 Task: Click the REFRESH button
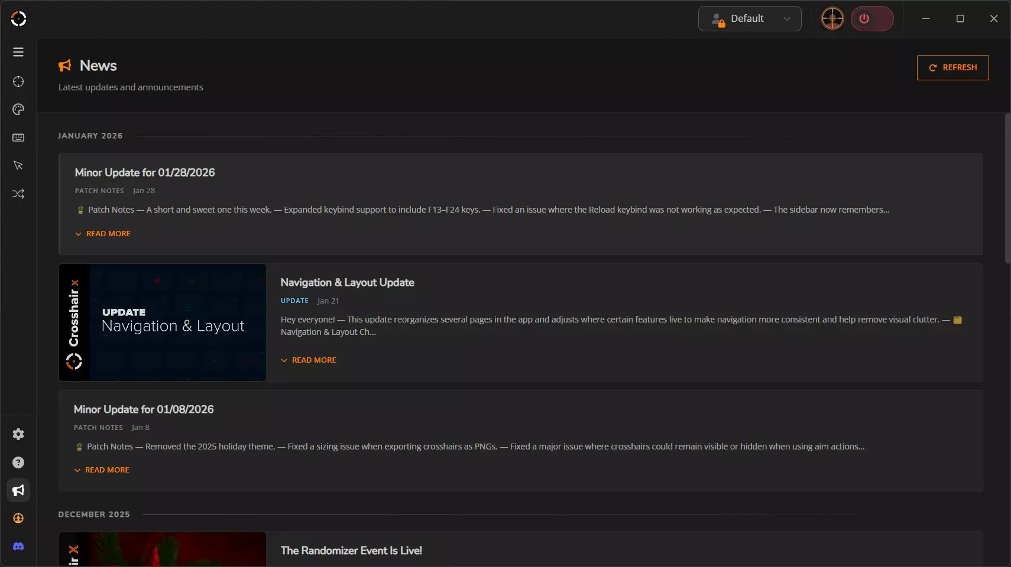click(x=952, y=67)
